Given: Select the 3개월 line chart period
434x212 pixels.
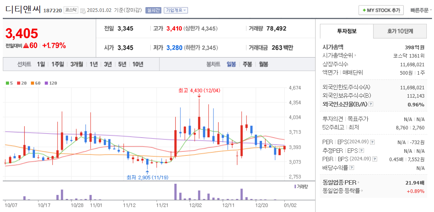Looking at the screenshot, I should point(77,64).
